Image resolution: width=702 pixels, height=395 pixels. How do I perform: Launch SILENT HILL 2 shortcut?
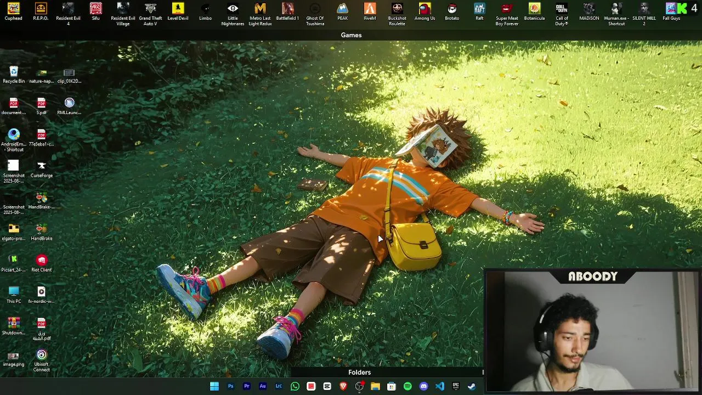coord(644,14)
